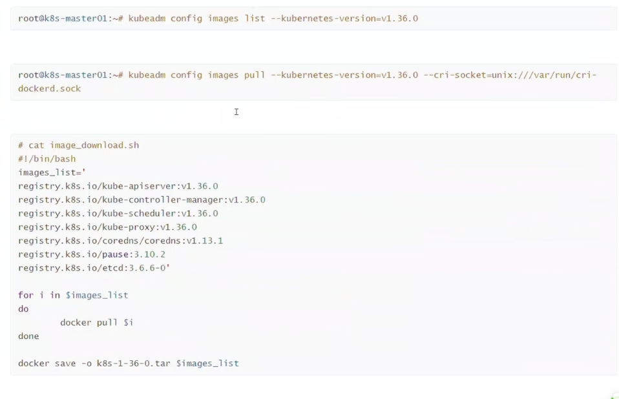Click the wrapped 'dockerd.sock' text

point(49,88)
